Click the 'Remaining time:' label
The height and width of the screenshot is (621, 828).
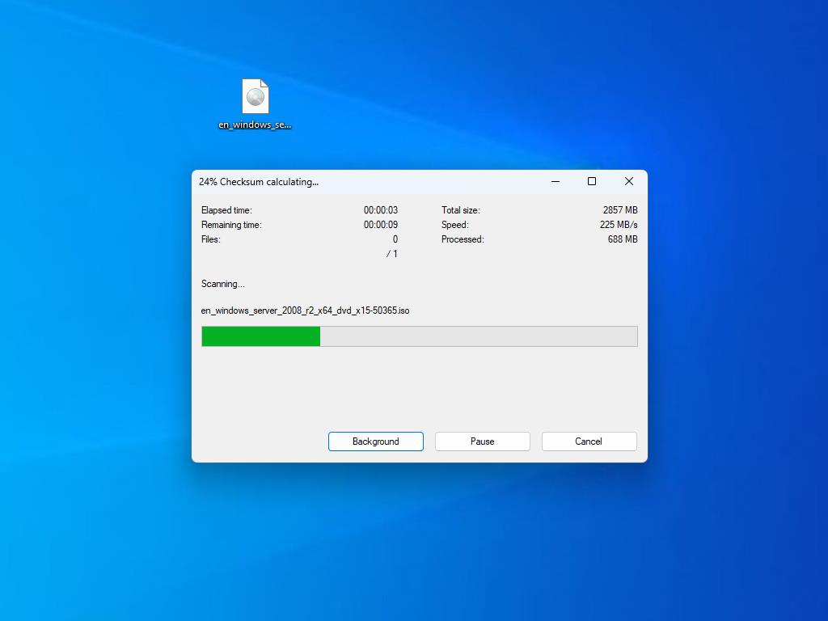coord(231,225)
